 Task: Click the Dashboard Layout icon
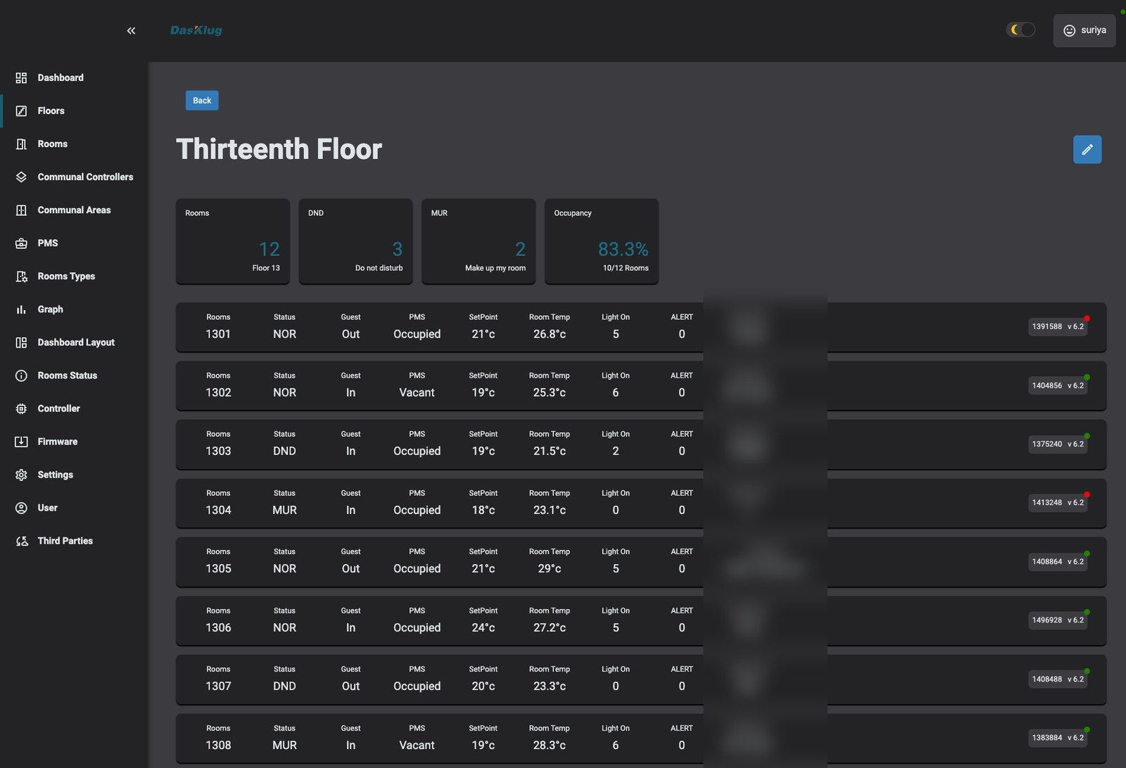[x=21, y=343]
